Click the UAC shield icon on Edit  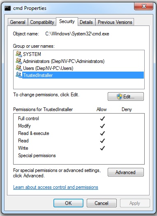click(120, 97)
